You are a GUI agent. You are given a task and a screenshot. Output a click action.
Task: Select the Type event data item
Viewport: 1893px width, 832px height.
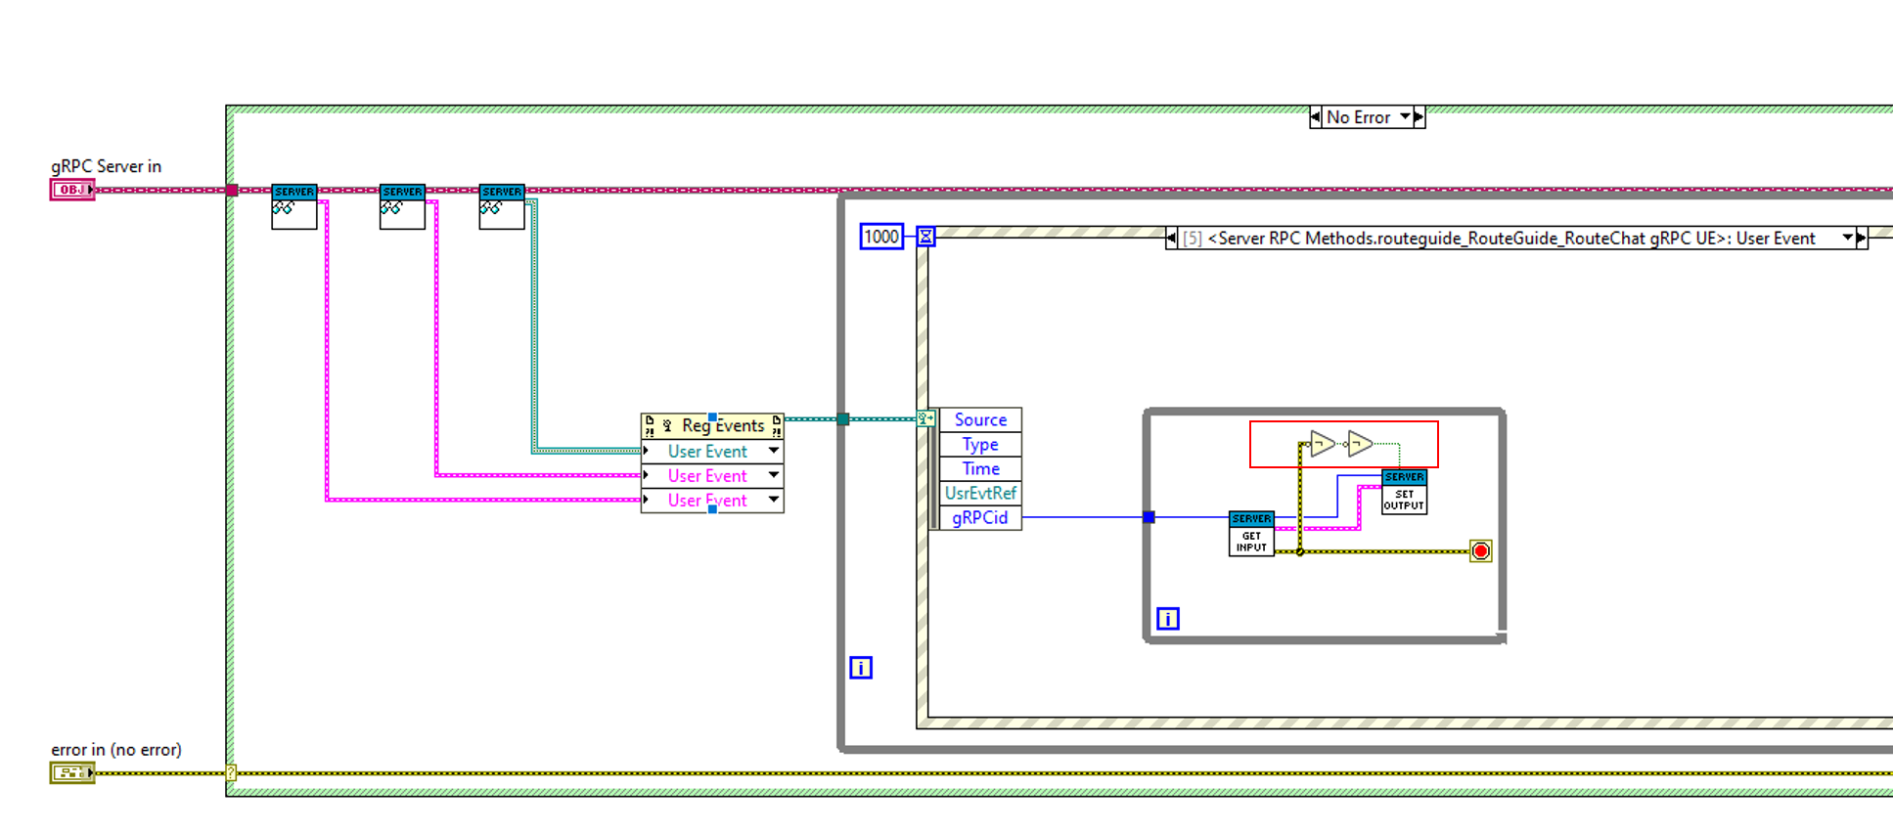tap(980, 444)
